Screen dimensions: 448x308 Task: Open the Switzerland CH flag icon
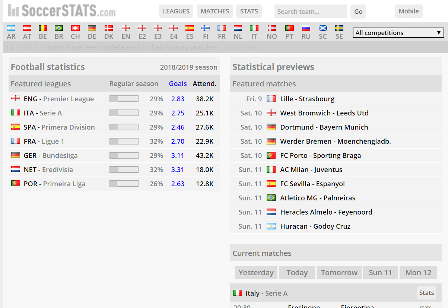pyautogui.click(x=75, y=28)
